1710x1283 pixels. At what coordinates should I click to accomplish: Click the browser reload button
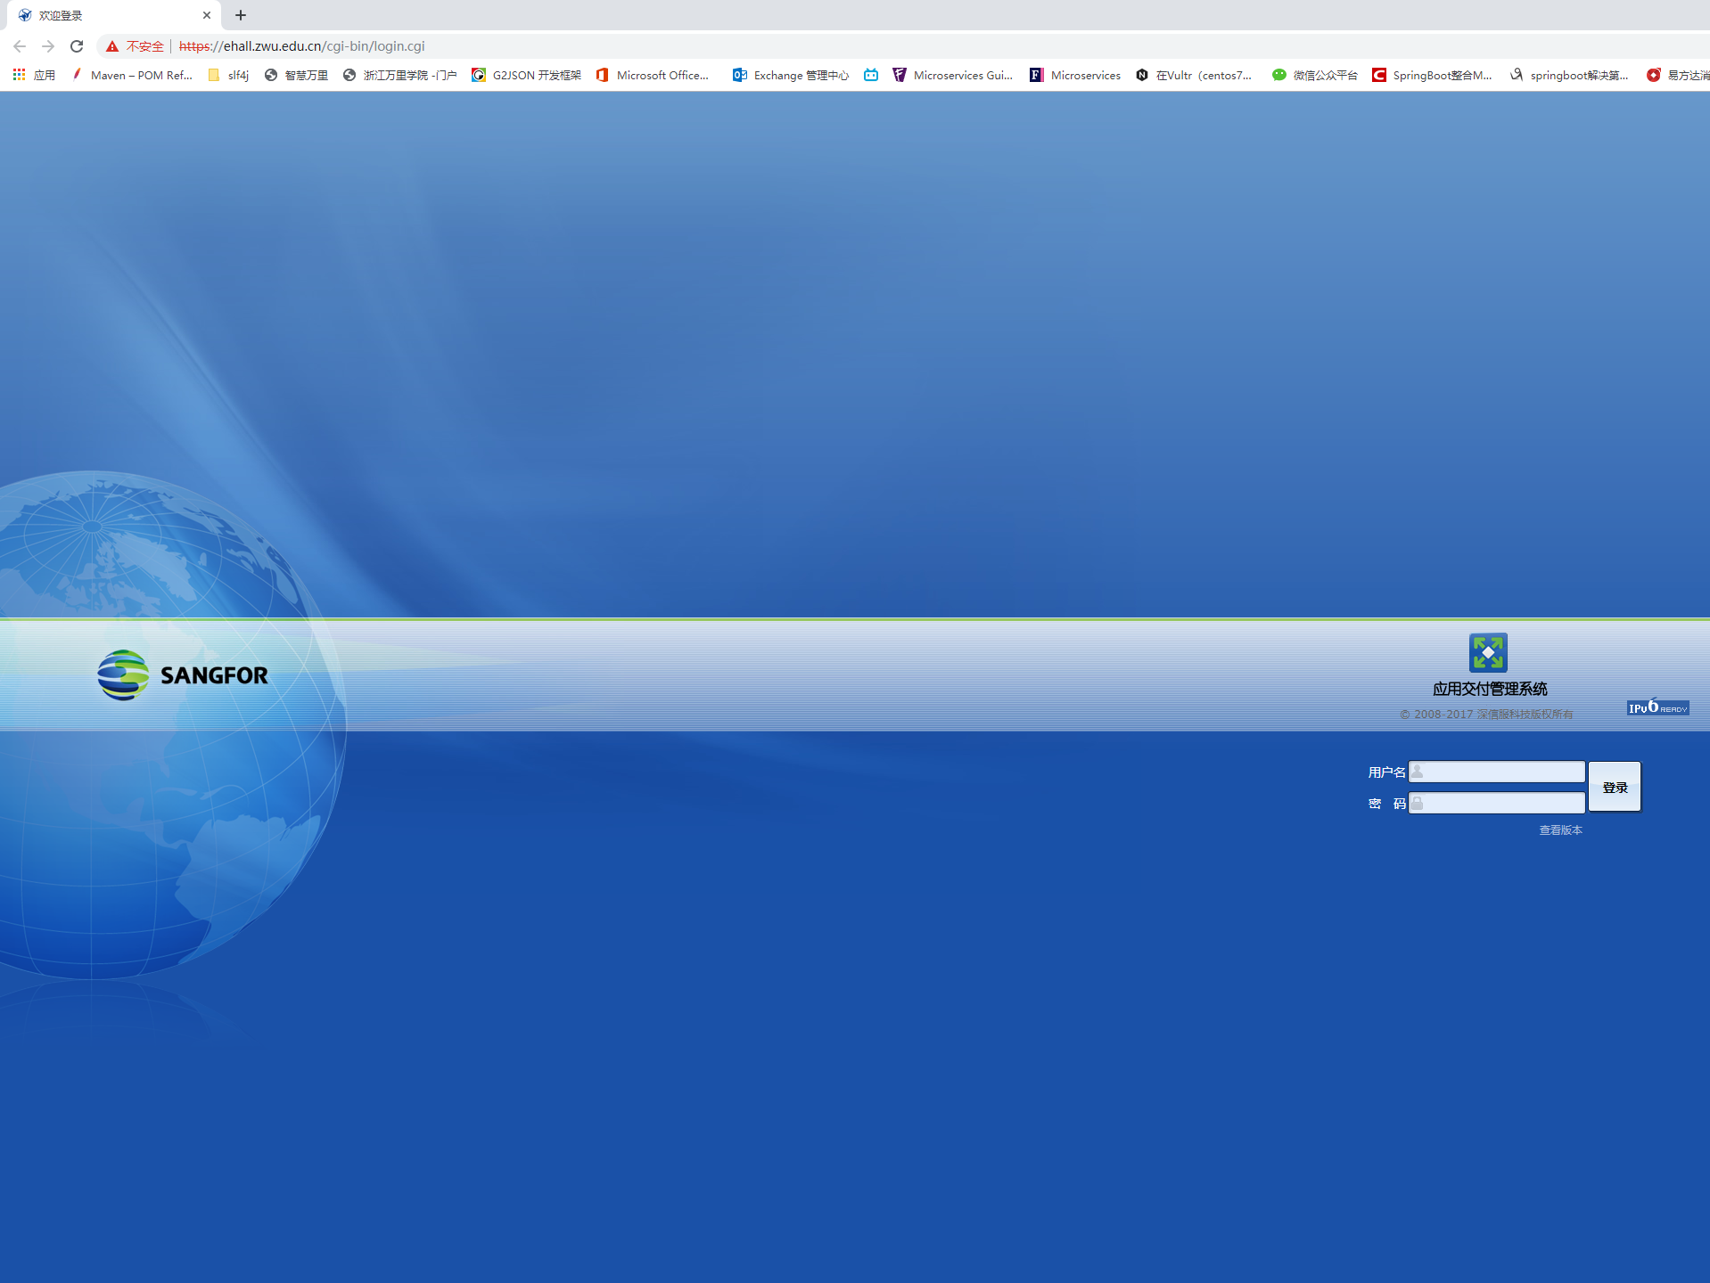(x=77, y=46)
